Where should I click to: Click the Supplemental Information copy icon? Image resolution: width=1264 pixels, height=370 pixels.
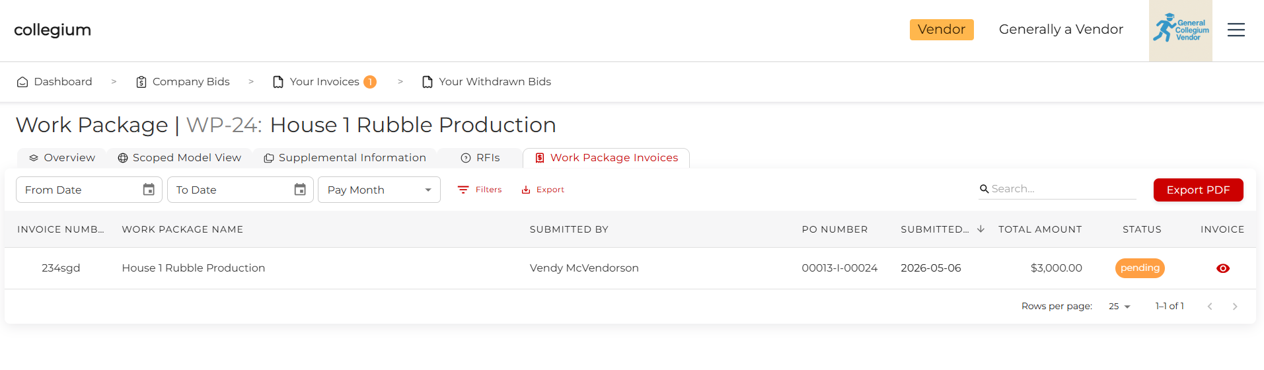(269, 158)
